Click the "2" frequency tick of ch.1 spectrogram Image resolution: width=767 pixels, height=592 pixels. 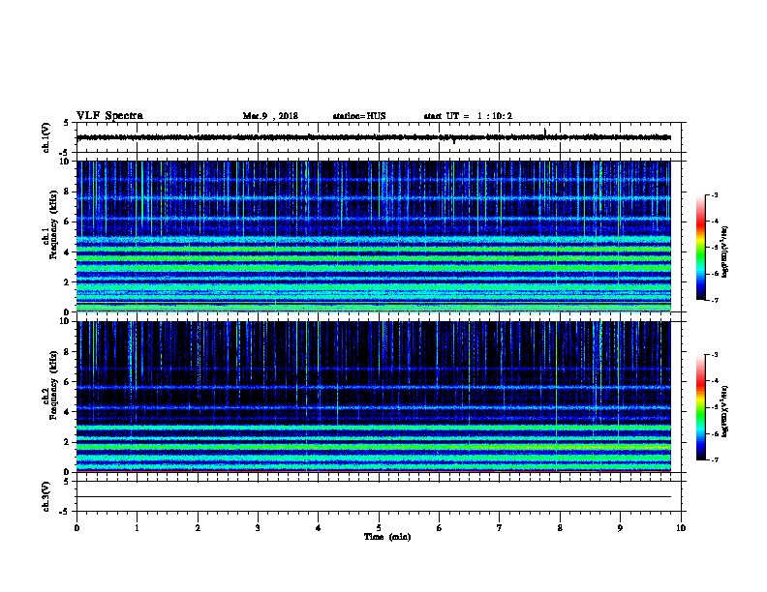click(x=67, y=281)
